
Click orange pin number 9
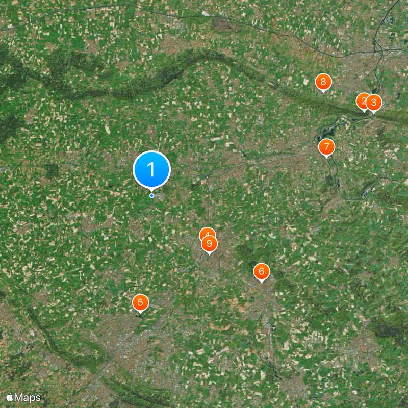(x=209, y=244)
